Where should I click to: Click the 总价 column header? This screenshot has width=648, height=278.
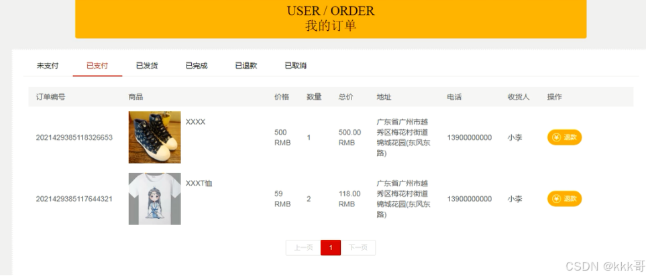click(x=346, y=97)
